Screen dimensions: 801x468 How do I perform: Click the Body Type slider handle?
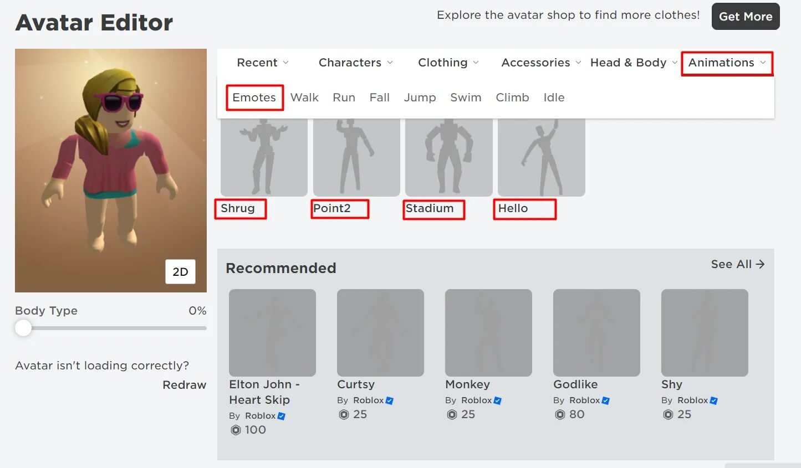click(23, 328)
